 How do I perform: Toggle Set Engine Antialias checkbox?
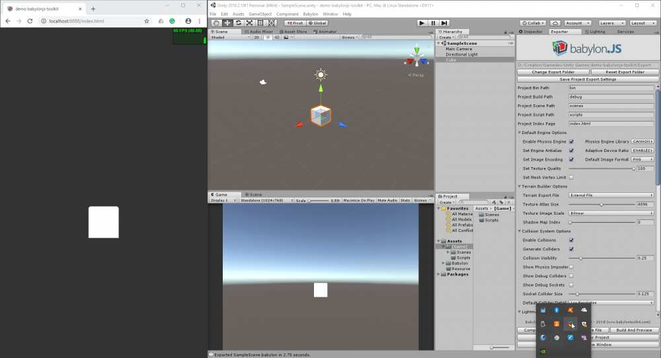[571, 151]
